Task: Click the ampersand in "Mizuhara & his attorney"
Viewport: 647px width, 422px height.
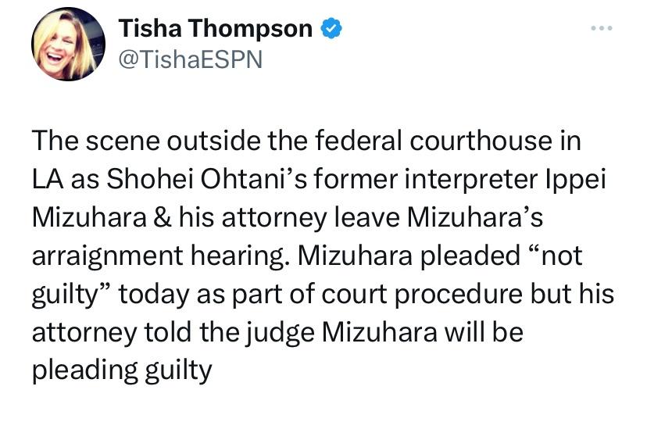Action: click(x=163, y=218)
